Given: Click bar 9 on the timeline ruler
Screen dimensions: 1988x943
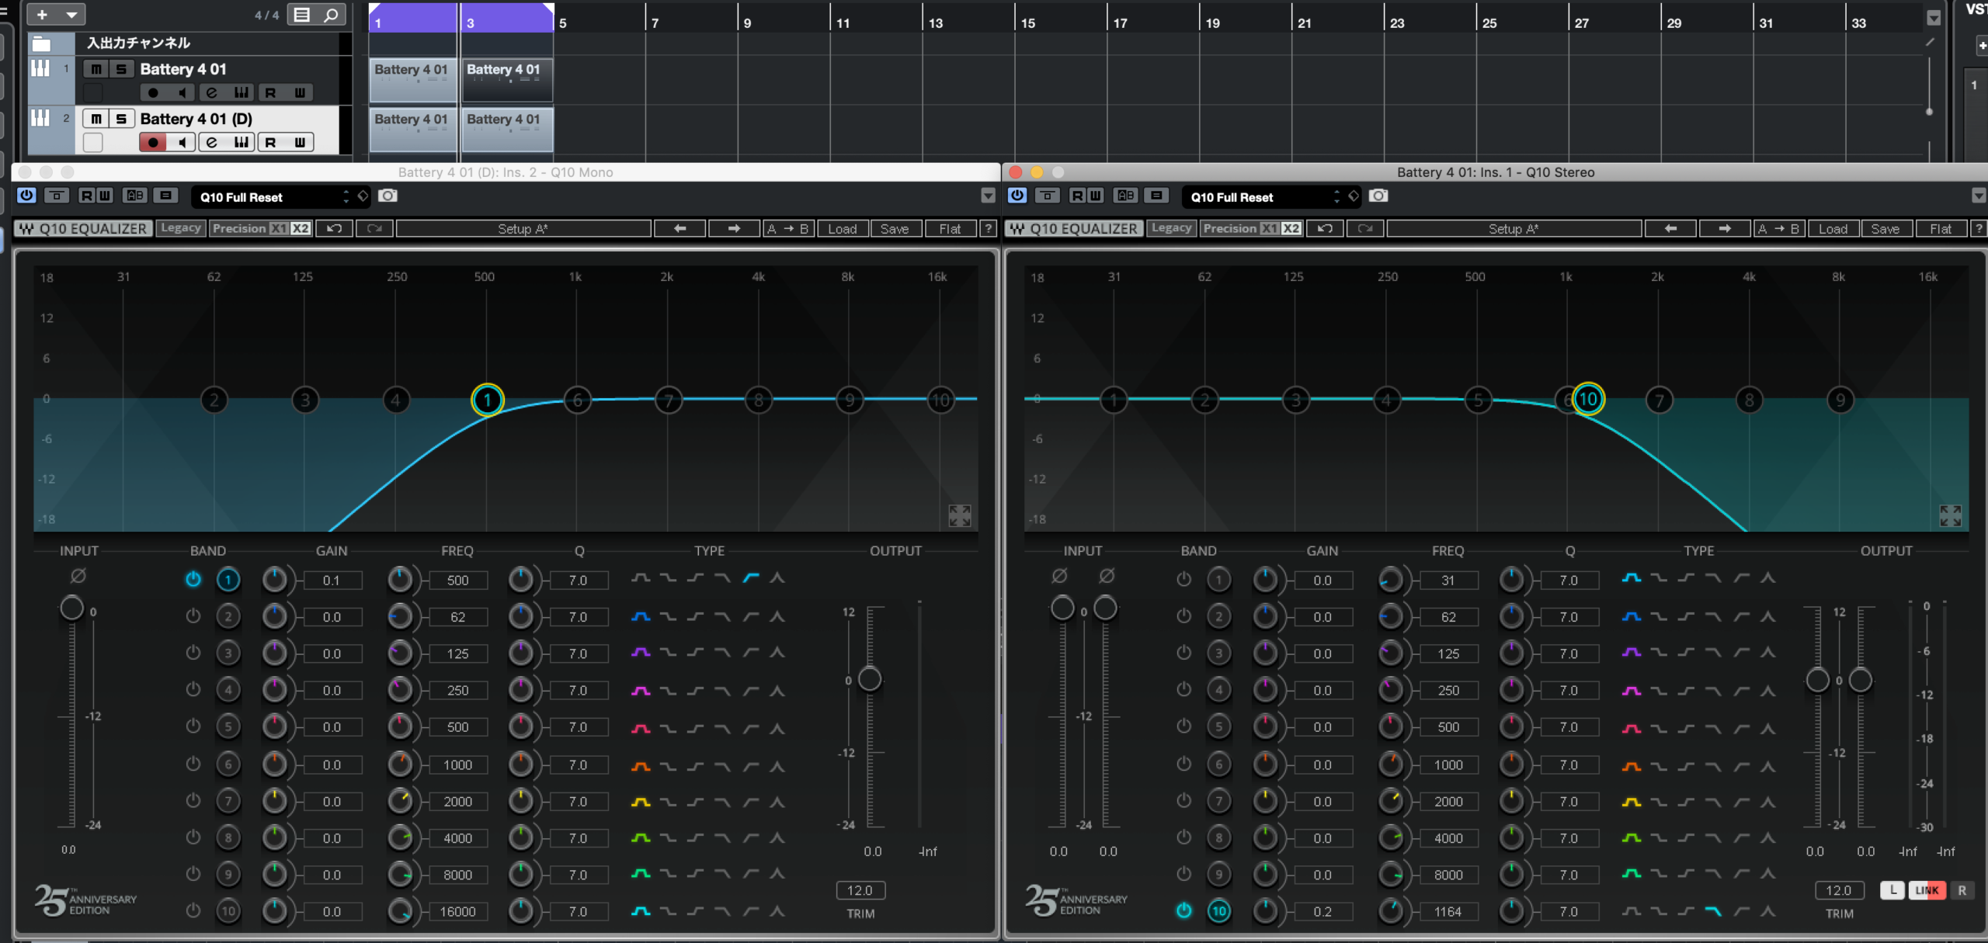Looking at the screenshot, I should tap(747, 23).
